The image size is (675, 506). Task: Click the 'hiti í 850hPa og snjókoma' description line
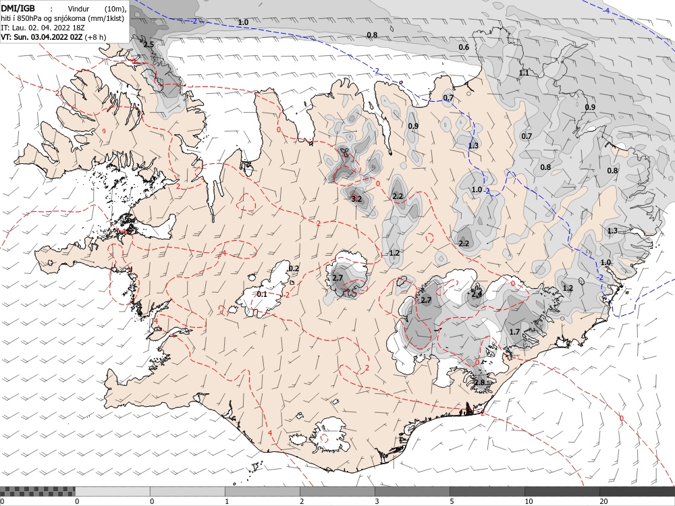pyautogui.click(x=62, y=18)
